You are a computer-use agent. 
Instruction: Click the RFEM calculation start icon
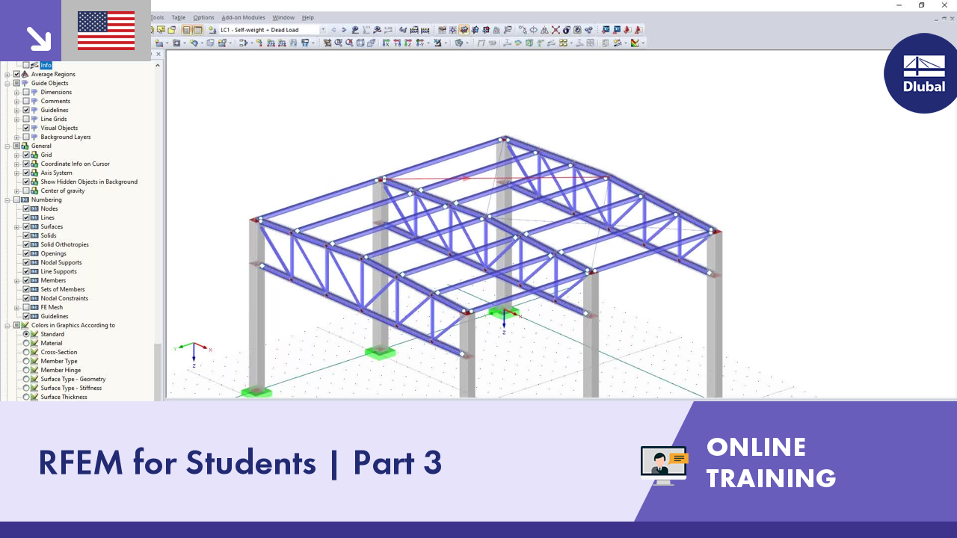pyautogui.click(x=464, y=30)
